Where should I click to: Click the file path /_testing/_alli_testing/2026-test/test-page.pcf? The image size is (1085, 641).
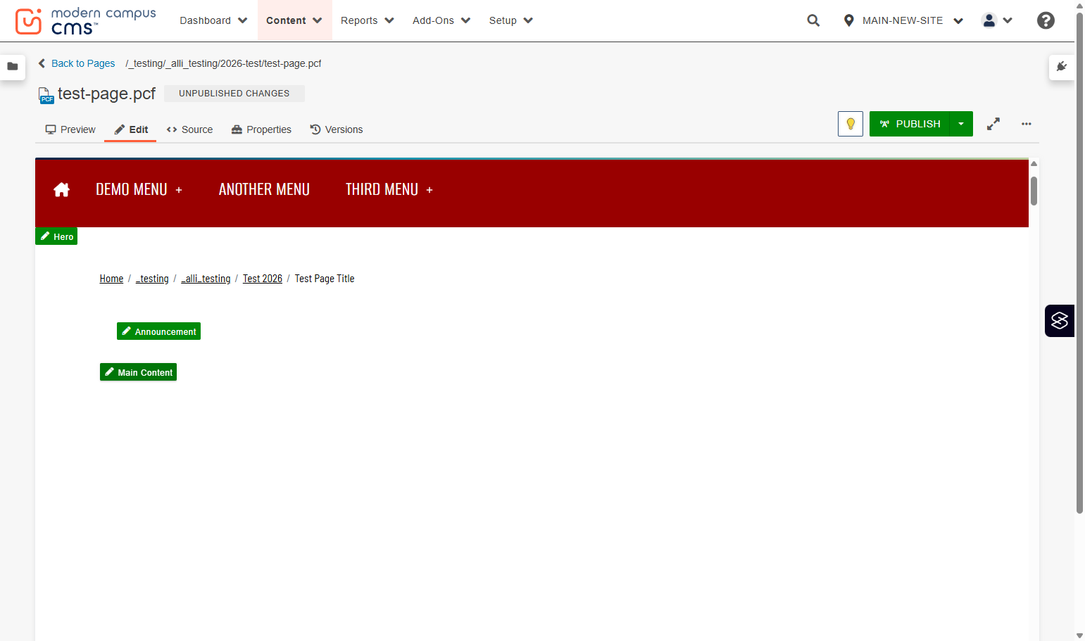(223, 63)
